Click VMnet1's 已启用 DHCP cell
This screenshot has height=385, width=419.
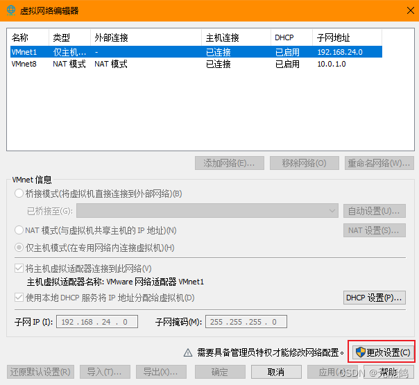[x=287, y=52]
